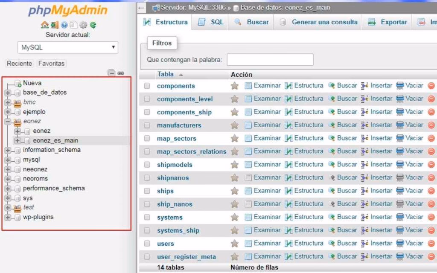This screenshot has height=273, width=437.
Task: Show the Favoritas tables list
Action: coord(51,64)
